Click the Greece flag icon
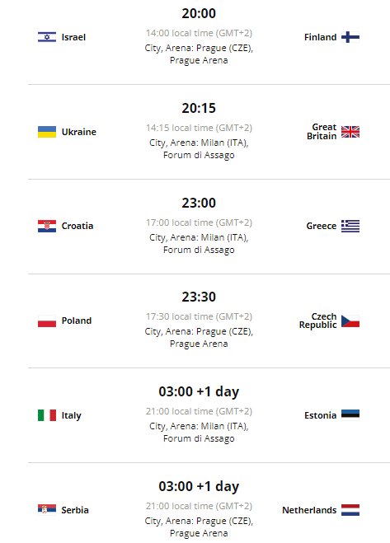The height and width of the screenshot is (543, 390). point(350,226)
